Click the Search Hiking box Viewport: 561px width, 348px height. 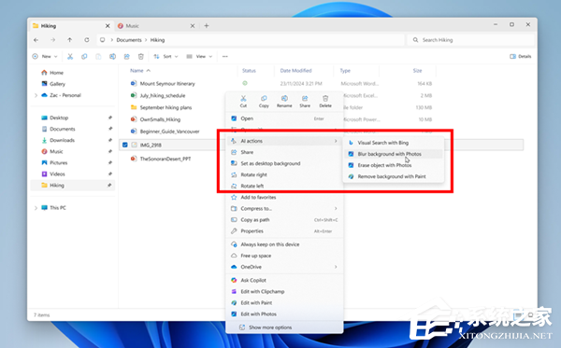click(470, 40)
